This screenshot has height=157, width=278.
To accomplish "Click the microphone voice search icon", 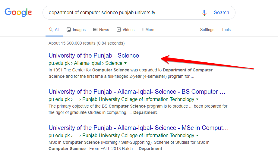I will point(204,13).
